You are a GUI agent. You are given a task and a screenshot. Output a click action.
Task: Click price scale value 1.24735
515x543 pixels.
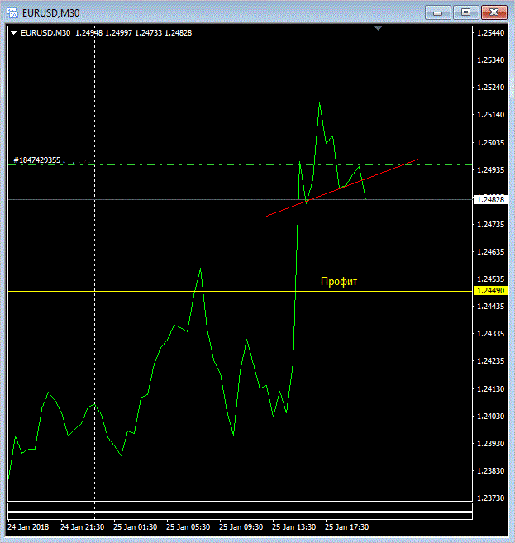coord(491,225)
